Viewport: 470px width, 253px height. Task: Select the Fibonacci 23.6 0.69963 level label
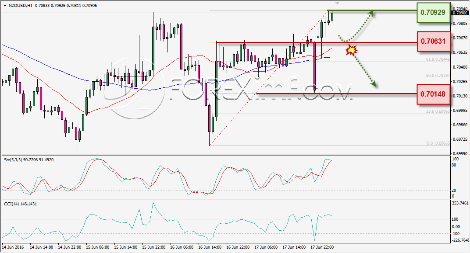coord(438,111)
